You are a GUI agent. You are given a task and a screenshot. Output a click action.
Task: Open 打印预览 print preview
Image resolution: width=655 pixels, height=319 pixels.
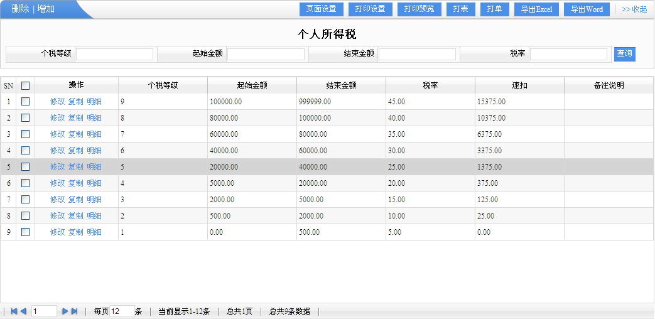[419, 9]
